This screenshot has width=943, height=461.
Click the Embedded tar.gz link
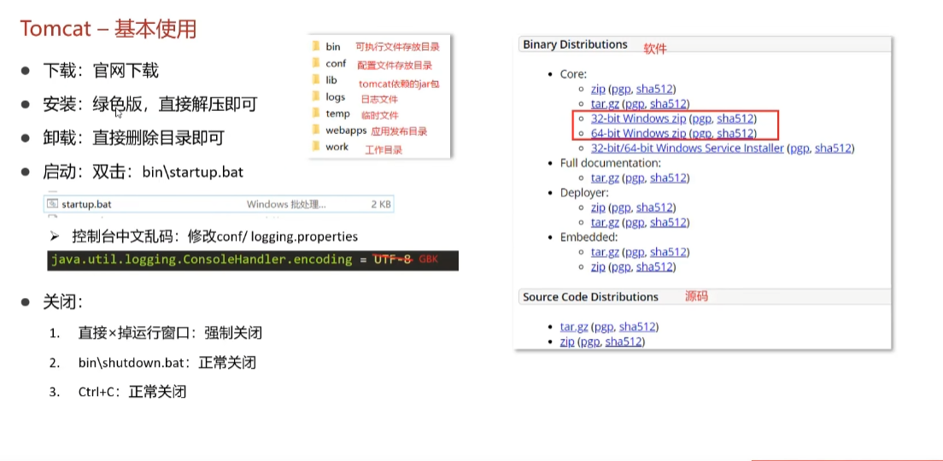[605, 252]
